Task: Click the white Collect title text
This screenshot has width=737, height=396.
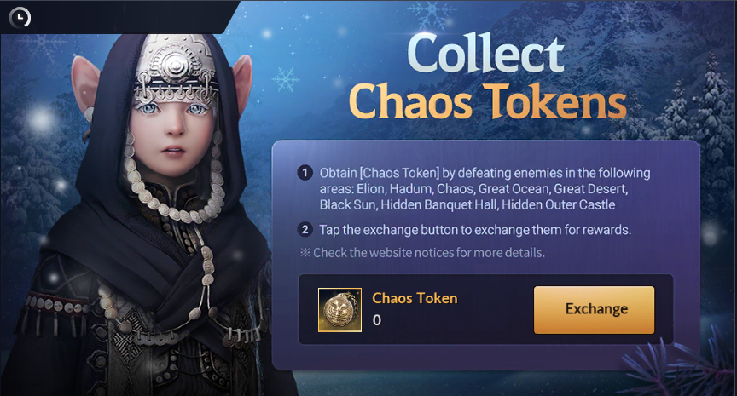Action: [x=485, y=54]
